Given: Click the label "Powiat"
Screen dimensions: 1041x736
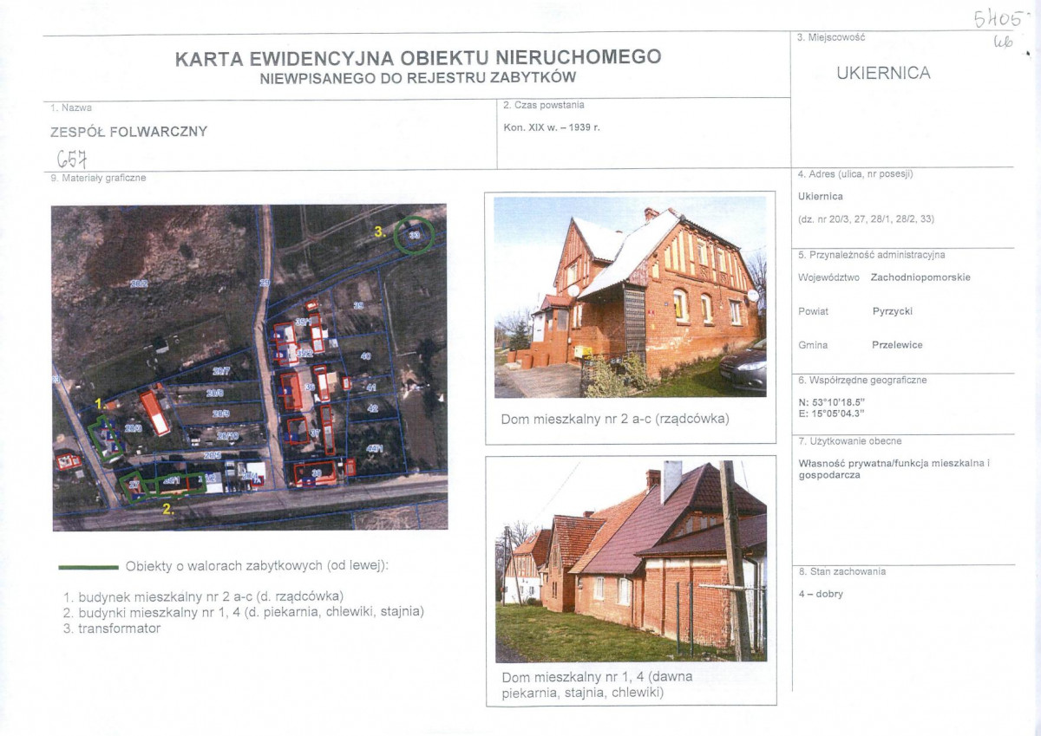Looking at the screenshot, I should (x=813, y=310).
